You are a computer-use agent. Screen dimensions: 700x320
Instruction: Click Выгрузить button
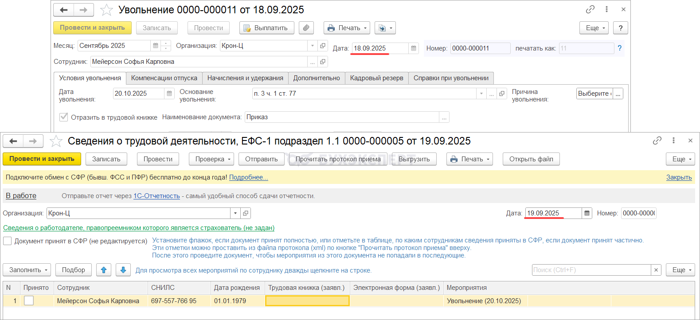coord(414,159)
